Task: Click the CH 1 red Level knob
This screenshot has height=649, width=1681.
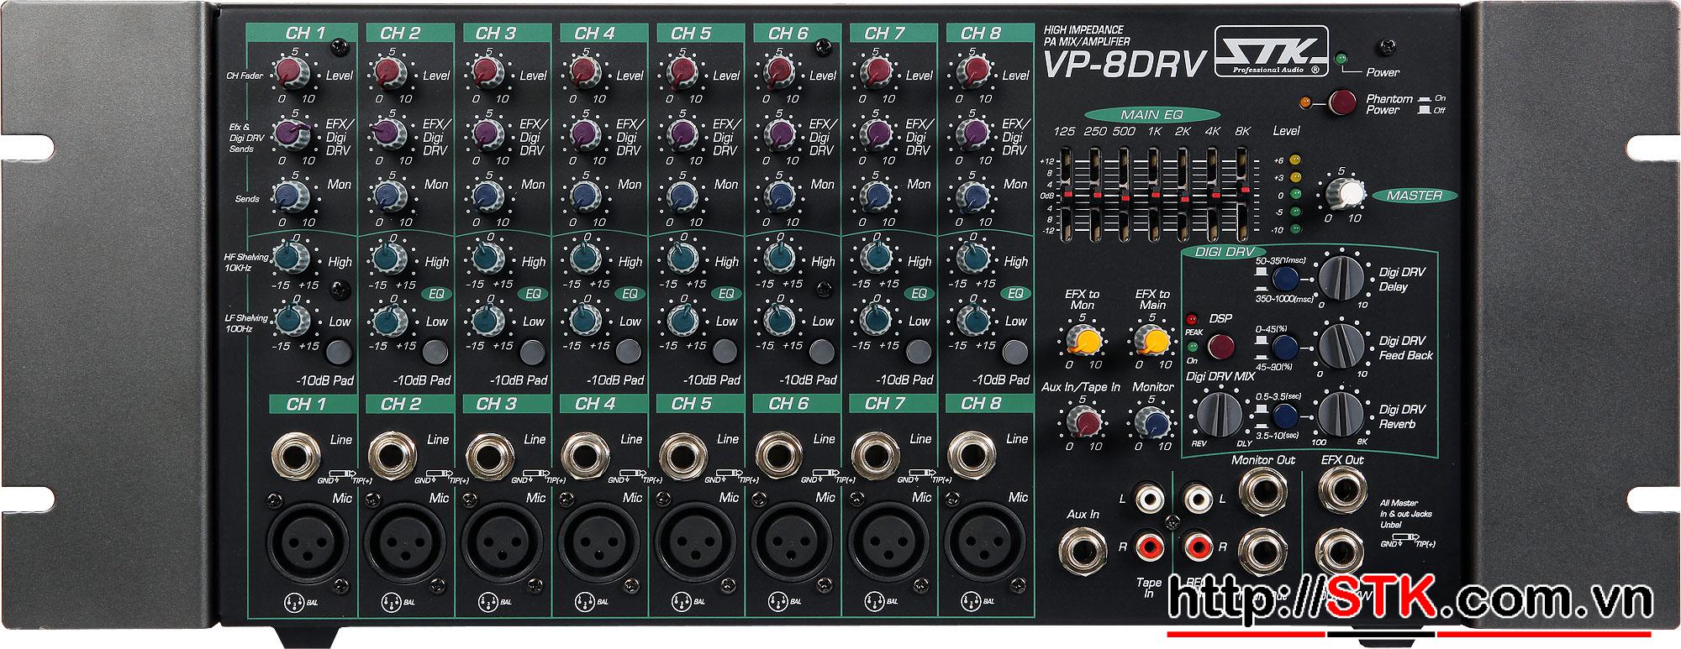Action: (x=292, y=73)
